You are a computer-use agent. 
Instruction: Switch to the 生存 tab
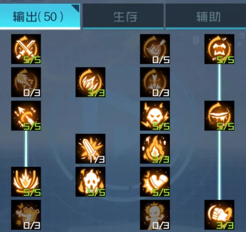123,16
